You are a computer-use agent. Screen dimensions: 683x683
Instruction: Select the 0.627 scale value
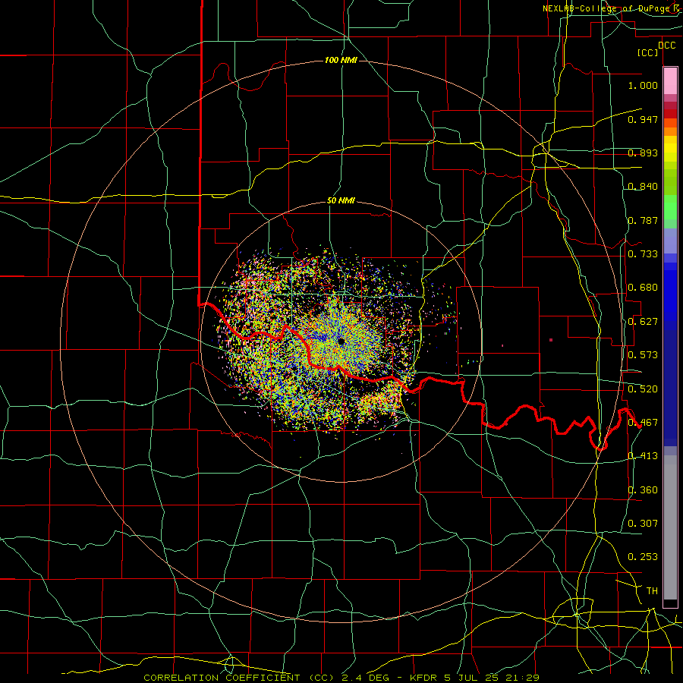[643, 322]
